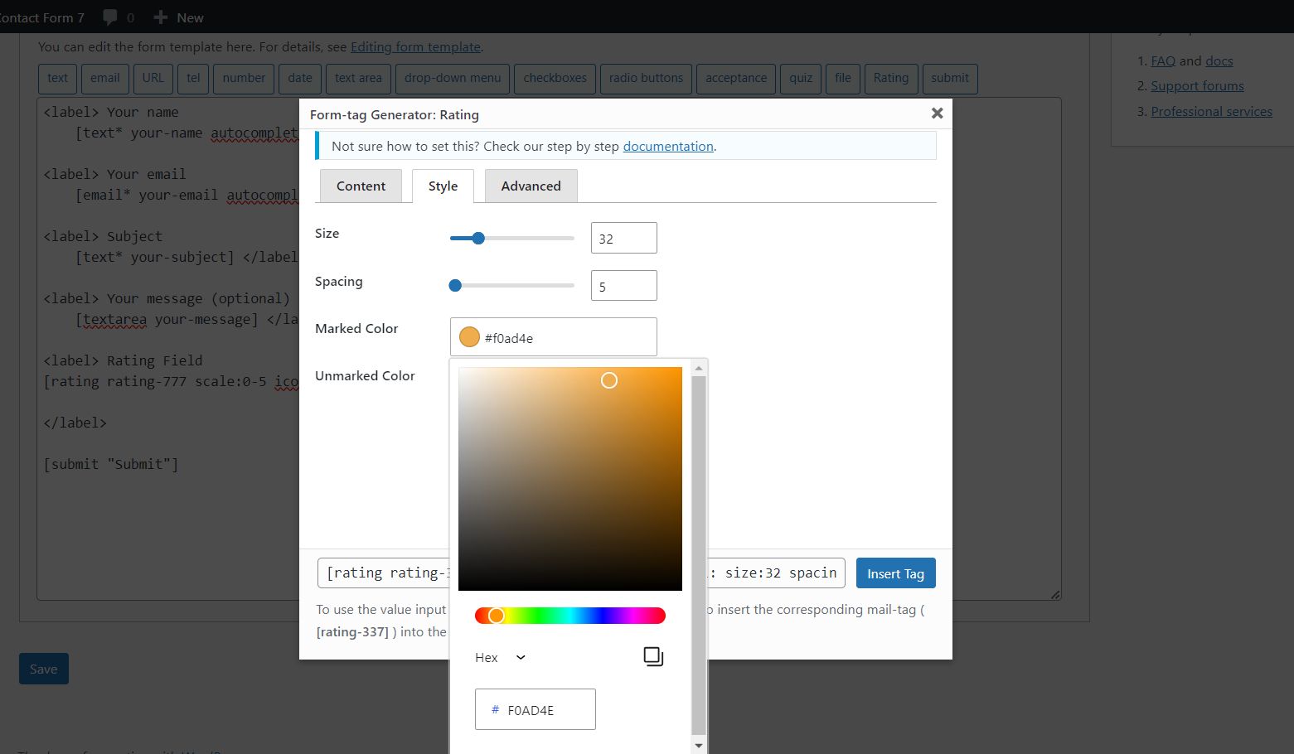Click the rainbow hue slider
Viewport: 1294px width, 754px height.
[570, 616]
